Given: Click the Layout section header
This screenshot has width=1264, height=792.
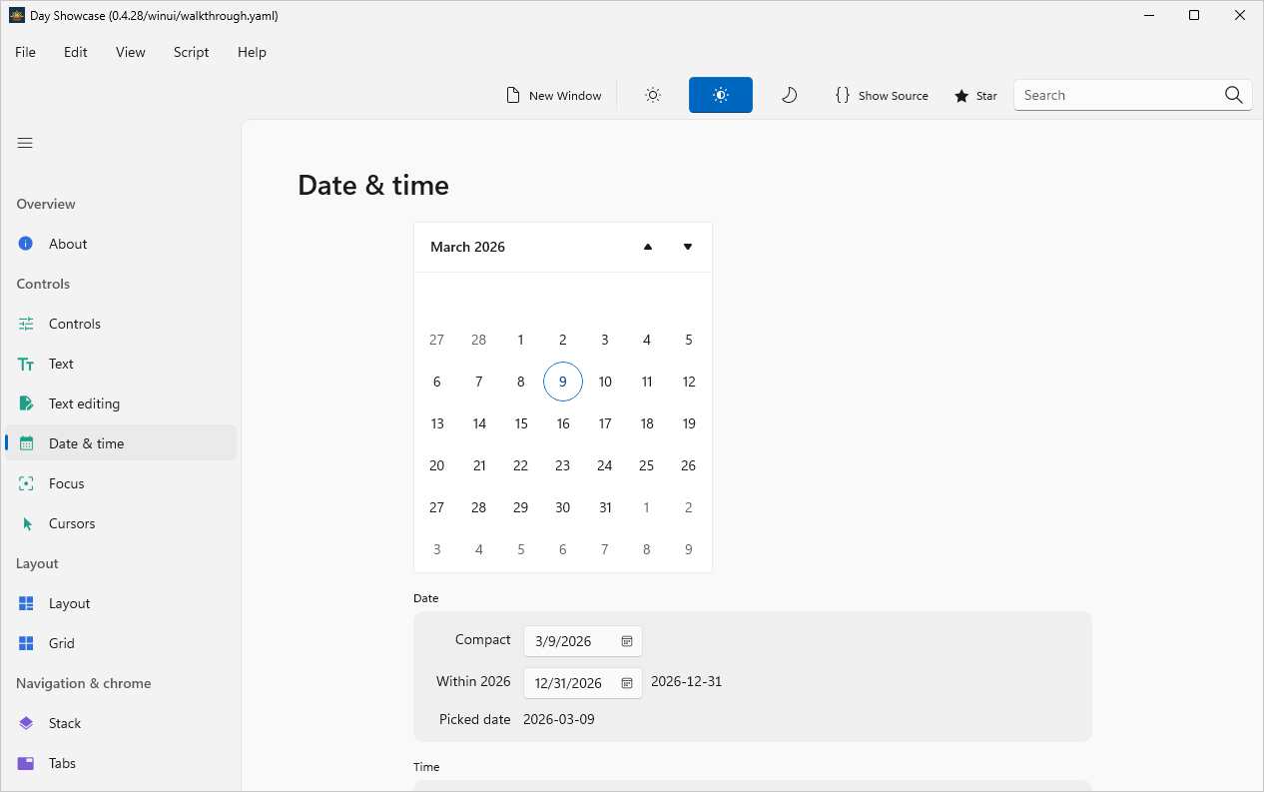Looking at the screenshot, I should 38,563.
